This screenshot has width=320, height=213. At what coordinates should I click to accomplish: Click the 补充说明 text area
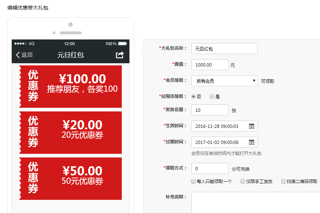pyautogui.click(x=255, y=203)
